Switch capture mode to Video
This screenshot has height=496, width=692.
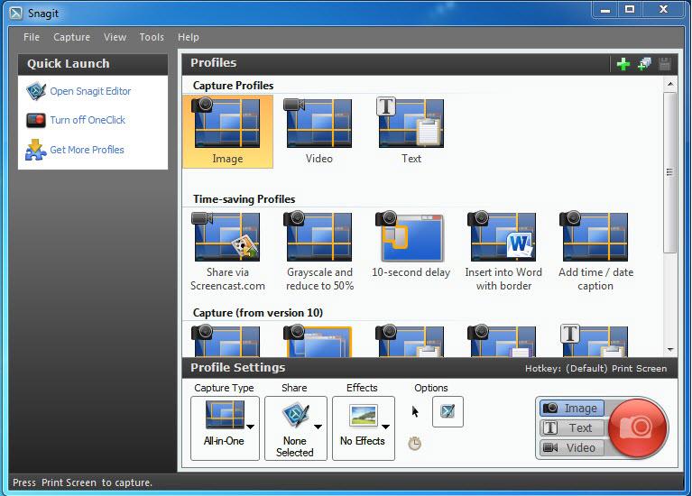click(x=572, y=447)
